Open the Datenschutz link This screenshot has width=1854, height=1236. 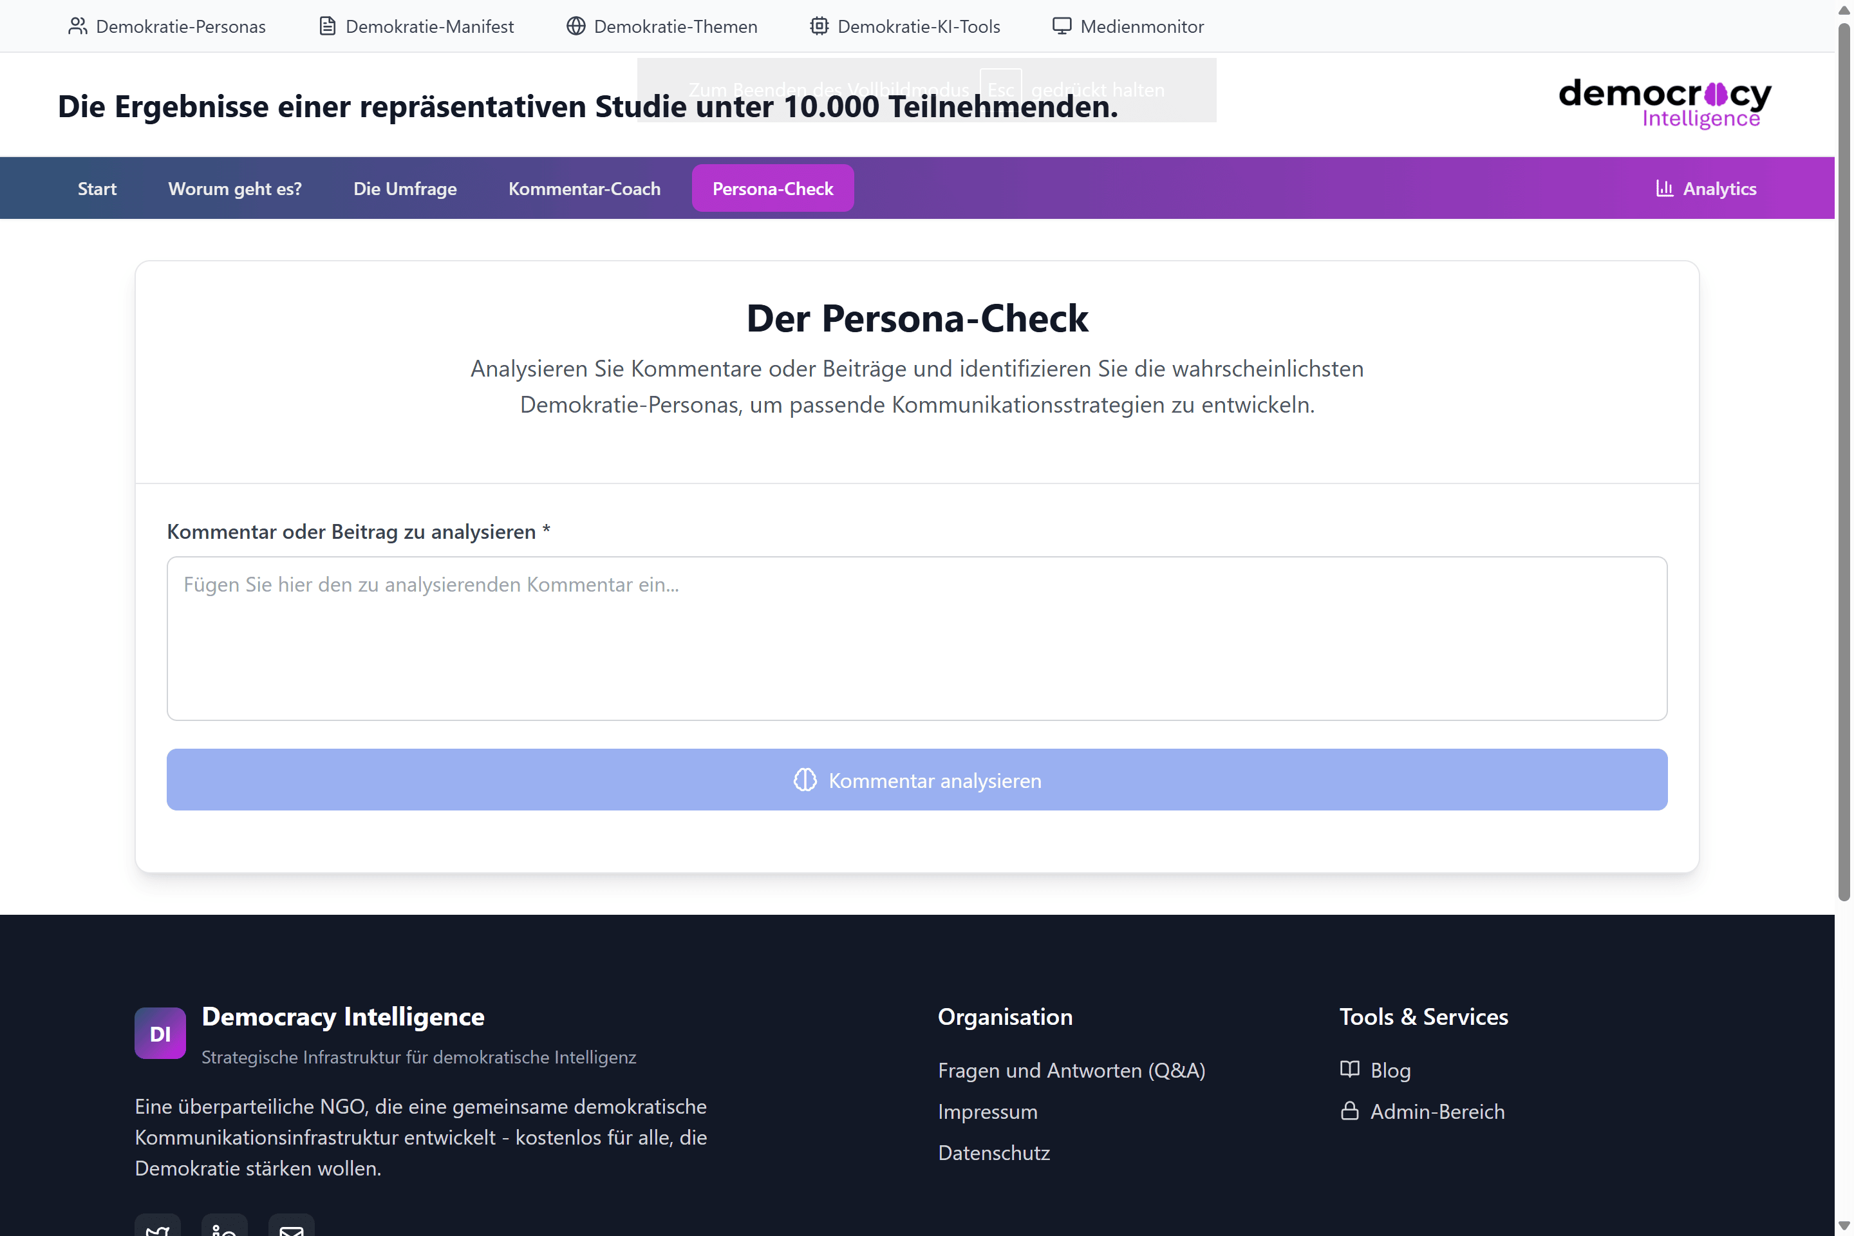[x=994, y=1152]
